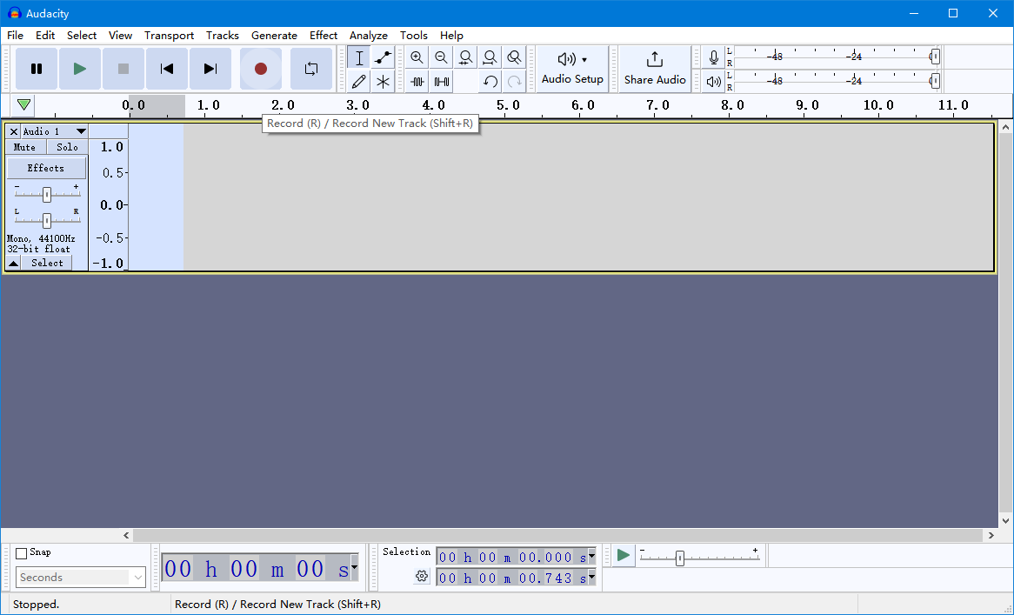Screen dimensions: 1014x615
Task: Adjust the Audio 1 track pan slider
Action: tap(47, 221)
